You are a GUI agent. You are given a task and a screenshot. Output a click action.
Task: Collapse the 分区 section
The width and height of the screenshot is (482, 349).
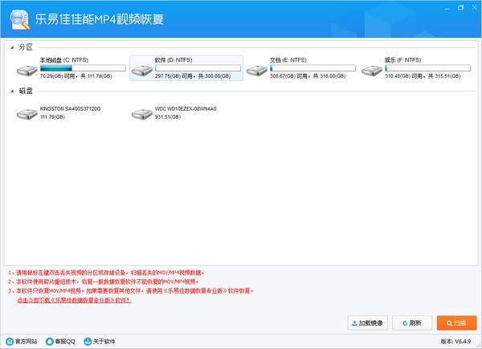click(12, 47)
